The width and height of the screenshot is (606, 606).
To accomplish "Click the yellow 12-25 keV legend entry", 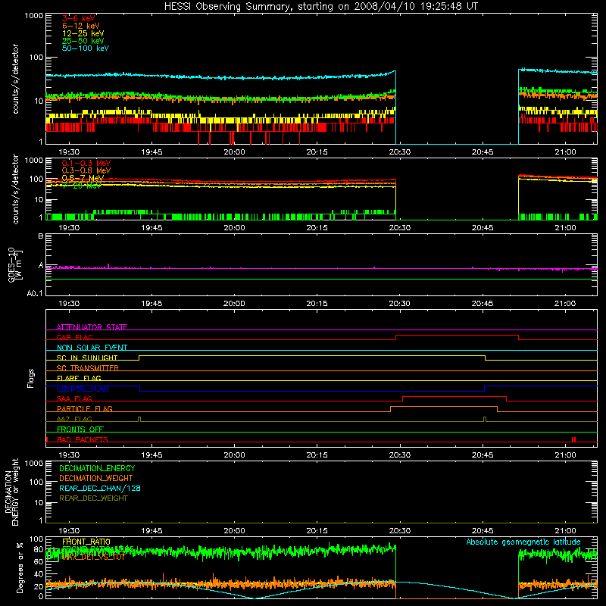I will tap(83, 33).
